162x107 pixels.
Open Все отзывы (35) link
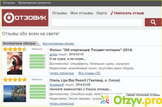coord(89,73)
